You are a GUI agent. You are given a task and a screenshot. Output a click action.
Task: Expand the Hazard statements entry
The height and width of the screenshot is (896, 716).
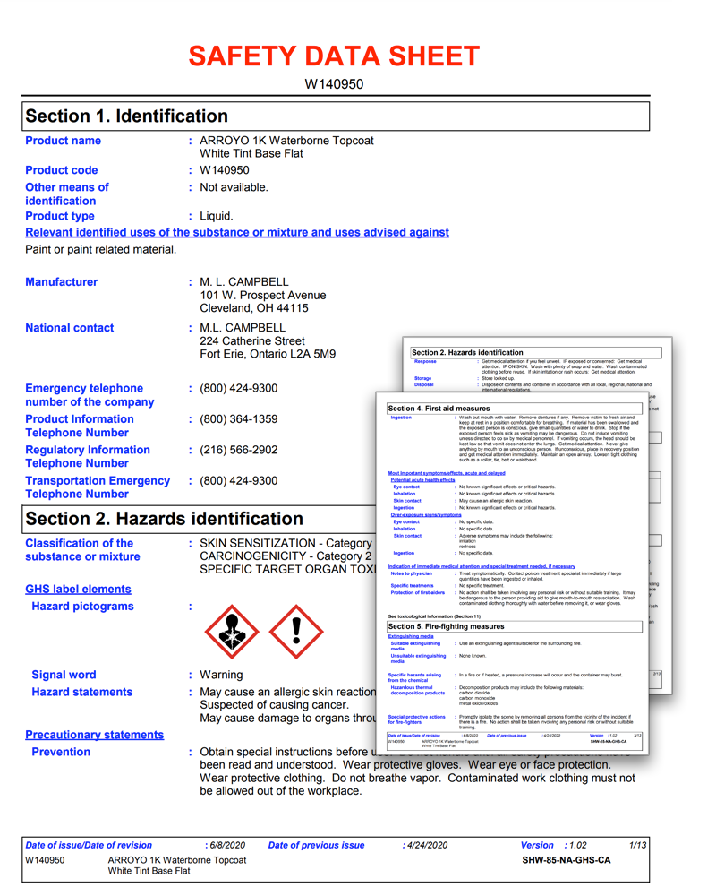point(81,692)
